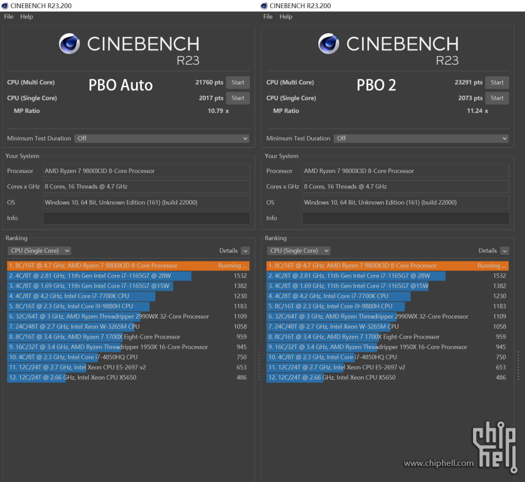Open ranking CPU (Single Core) dropdown, left window
Viewport: 525px width, 482px height.
click(39, 251)
